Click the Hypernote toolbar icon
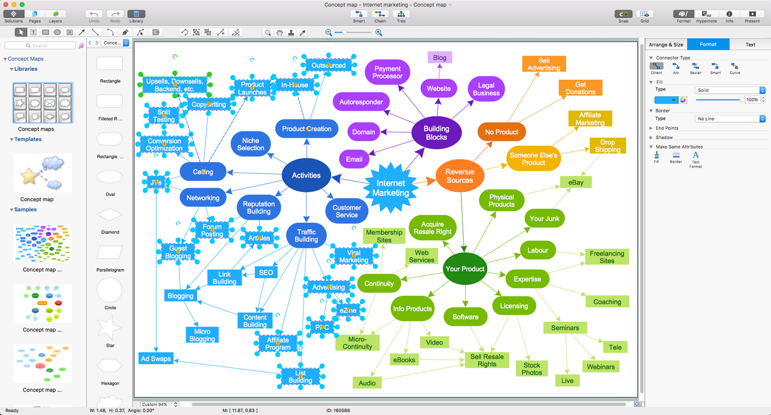771x415 pixels. click(705, 15)
